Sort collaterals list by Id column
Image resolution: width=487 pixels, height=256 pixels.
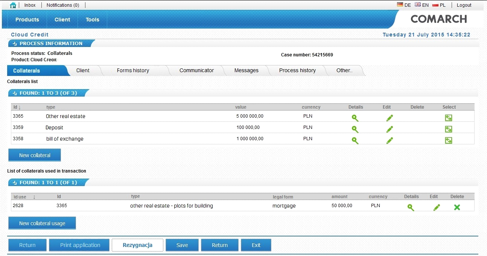click(x=17, y=107)
